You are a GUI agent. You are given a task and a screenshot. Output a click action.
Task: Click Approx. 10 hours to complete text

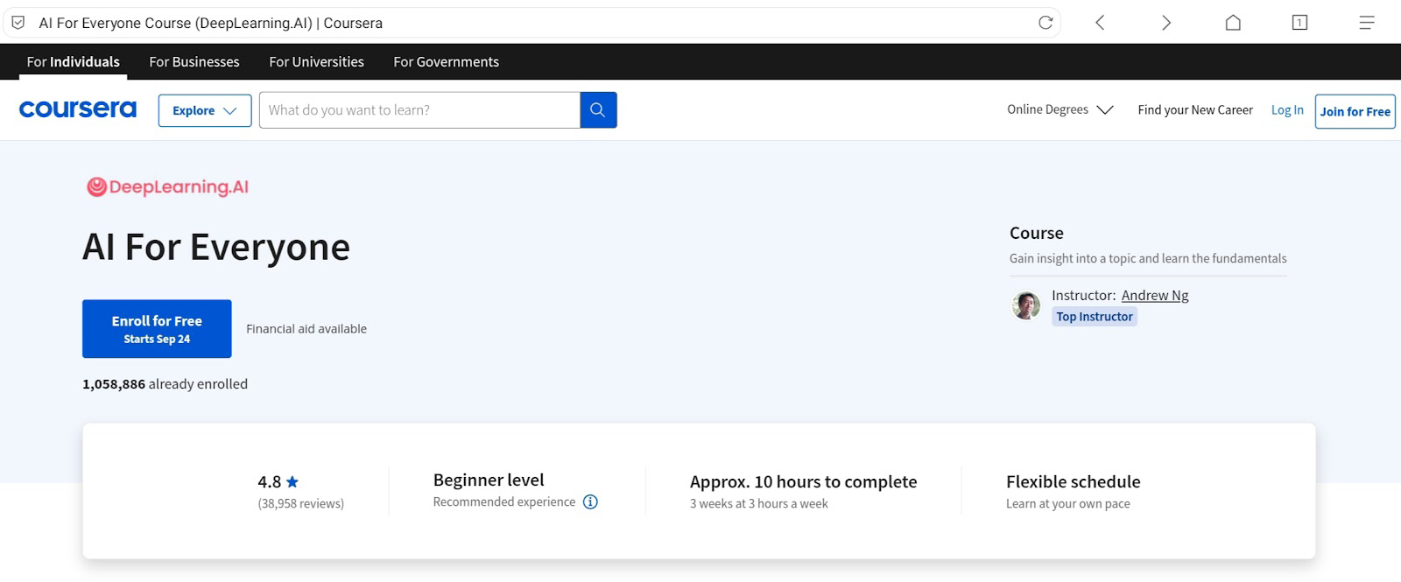click(x=803, y=482)
